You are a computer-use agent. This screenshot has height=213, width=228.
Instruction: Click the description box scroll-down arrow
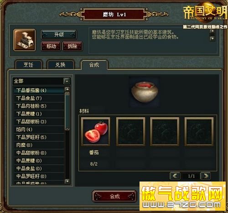coord(212,38)
